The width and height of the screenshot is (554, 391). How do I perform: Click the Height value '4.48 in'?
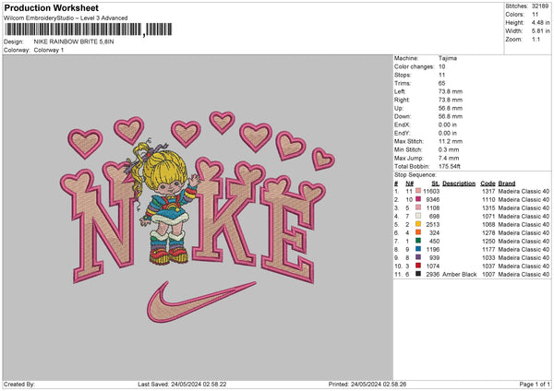coord(540,22)
